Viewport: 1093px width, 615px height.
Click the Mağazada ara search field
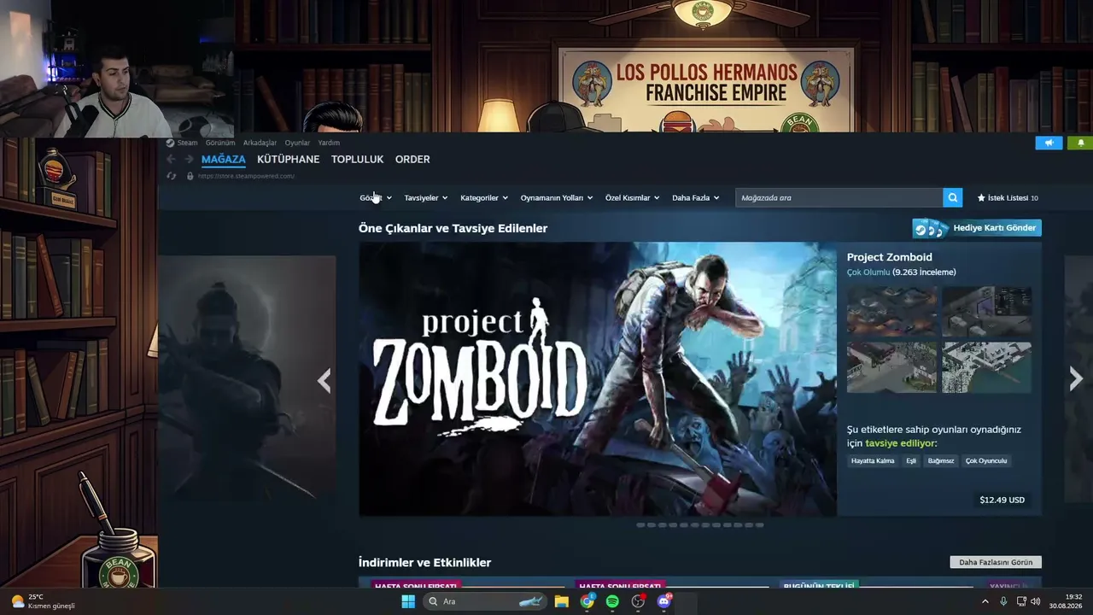839,197
